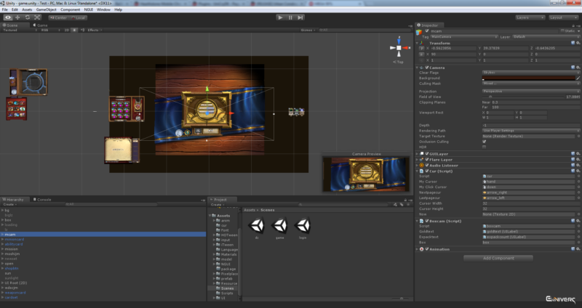Select the Hand (view) tool in toolbar
The image size is (582, 308).
tap(8, 17)
